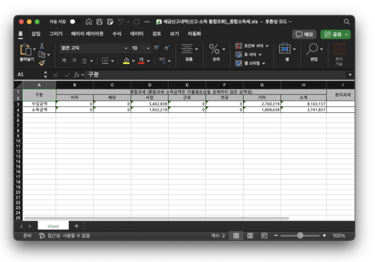Toggle the 자동 저장 AutoSave switch

coord(75,21)
